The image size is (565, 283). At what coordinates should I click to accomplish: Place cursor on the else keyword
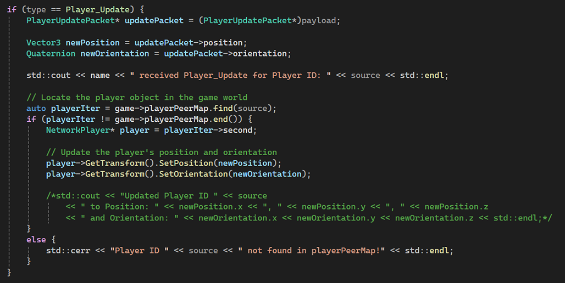coord(36,240)
